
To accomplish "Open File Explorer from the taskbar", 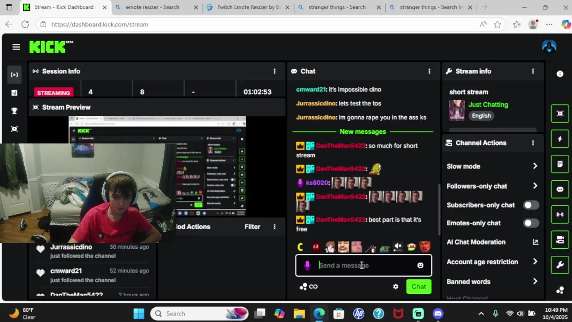I will [299, 314].
